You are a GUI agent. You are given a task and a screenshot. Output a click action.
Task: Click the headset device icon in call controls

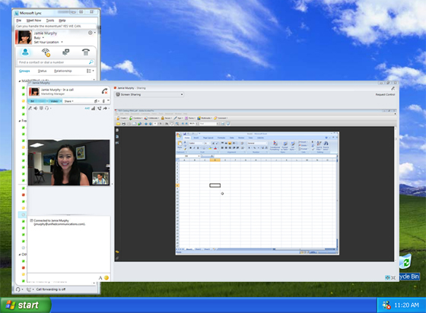click(46, 108)
